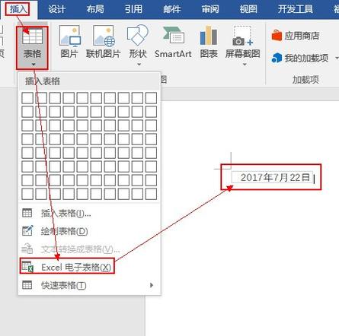Click the 表格 table grid icon
The height and width of the screenshot is (336, 339).
(32, 36)
